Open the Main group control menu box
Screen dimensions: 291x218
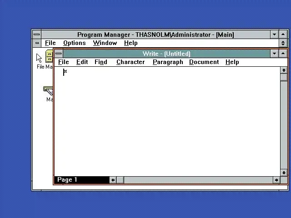[37, 43]
